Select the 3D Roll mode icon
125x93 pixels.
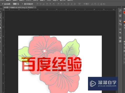point(95,4)
